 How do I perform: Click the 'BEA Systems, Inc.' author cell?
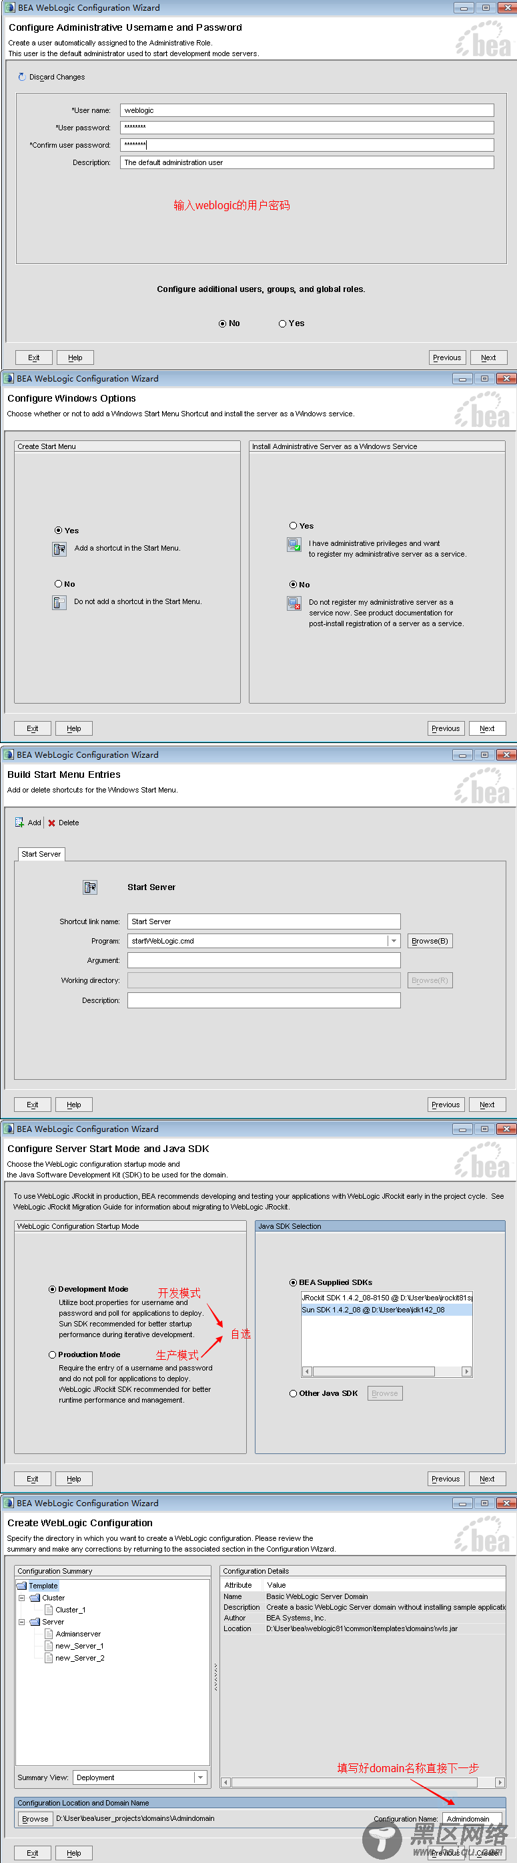click(296, 1618)
